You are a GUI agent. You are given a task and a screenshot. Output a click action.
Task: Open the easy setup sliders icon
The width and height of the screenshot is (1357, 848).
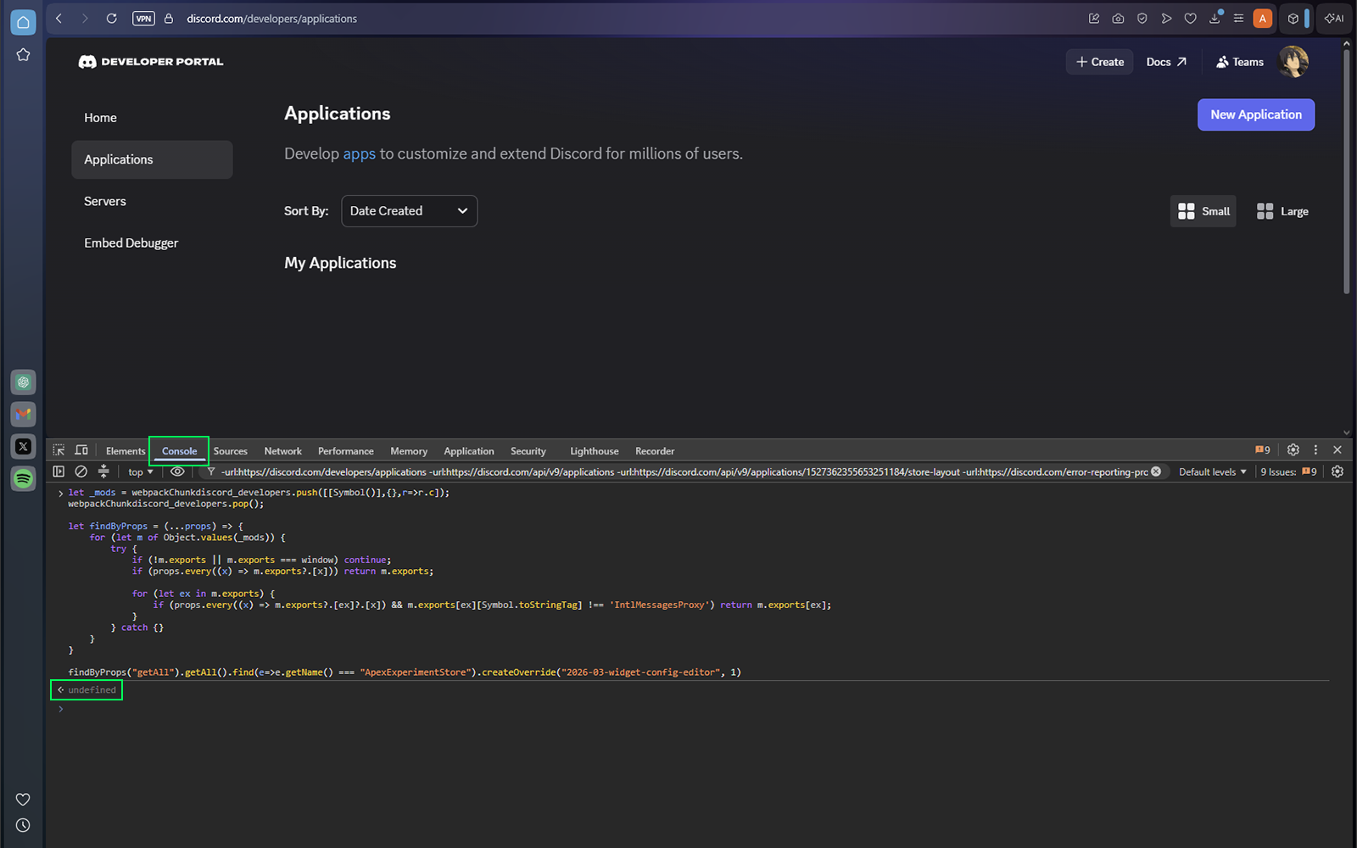tap(1238, 18)
